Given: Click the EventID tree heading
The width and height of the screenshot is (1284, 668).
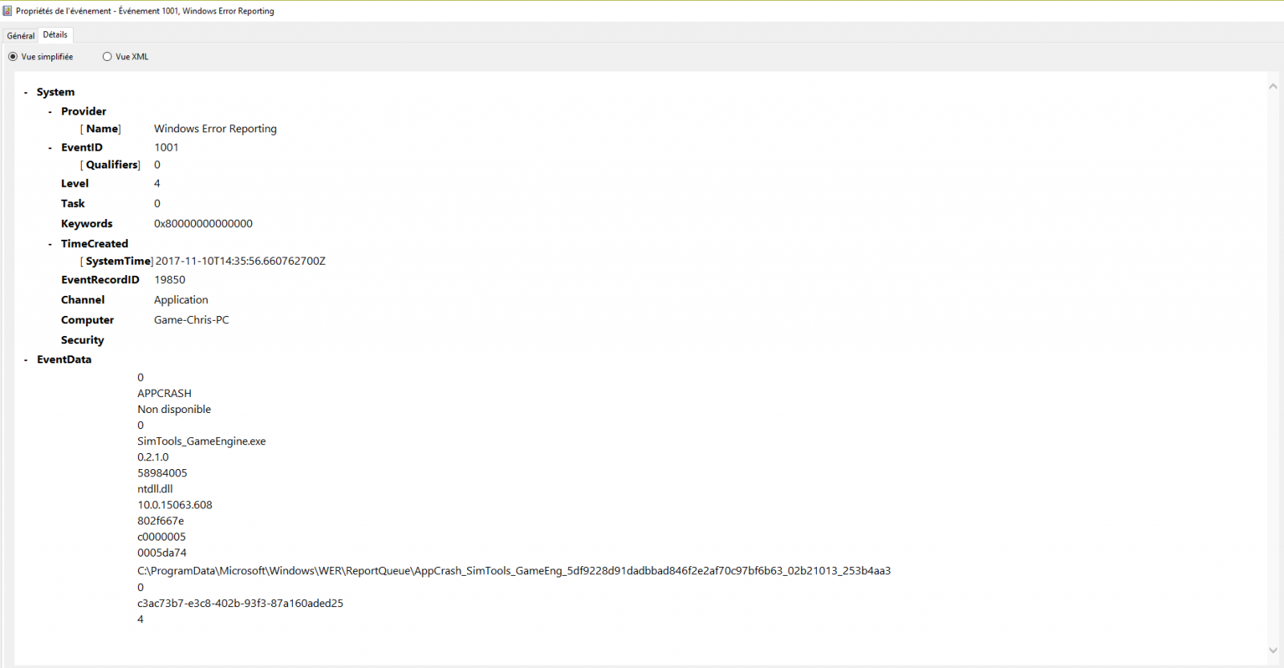Looking at the screenshot, I should pos(82,148).
